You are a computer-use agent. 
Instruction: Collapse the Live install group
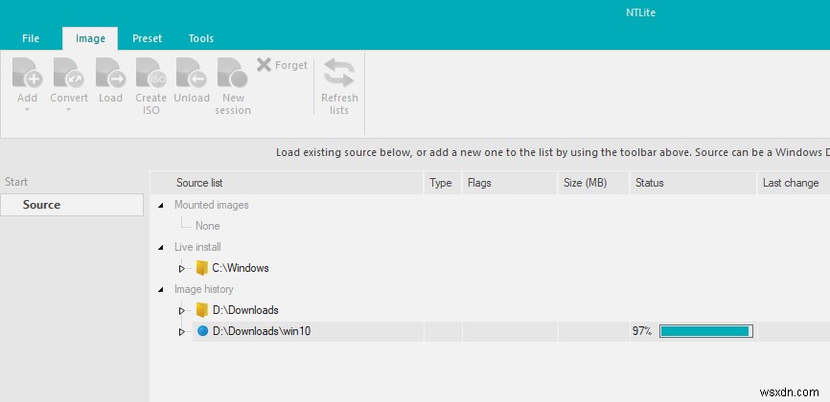[x=161, y=248]
